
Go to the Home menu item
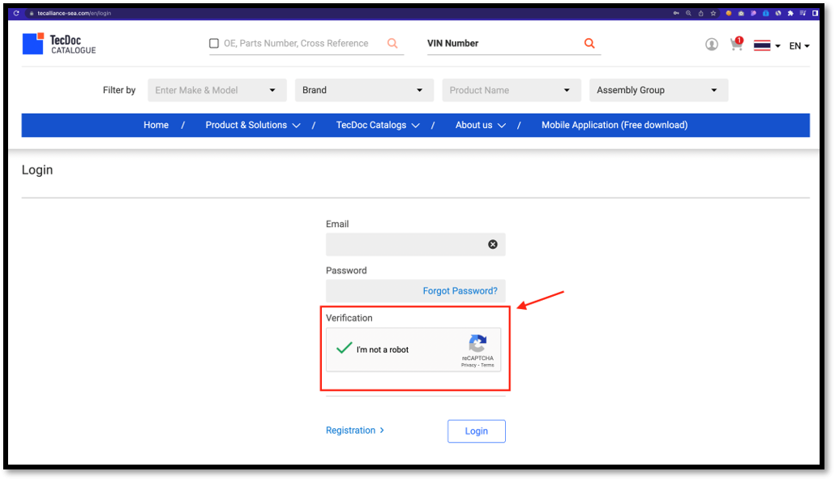click(x=156, y=125)
